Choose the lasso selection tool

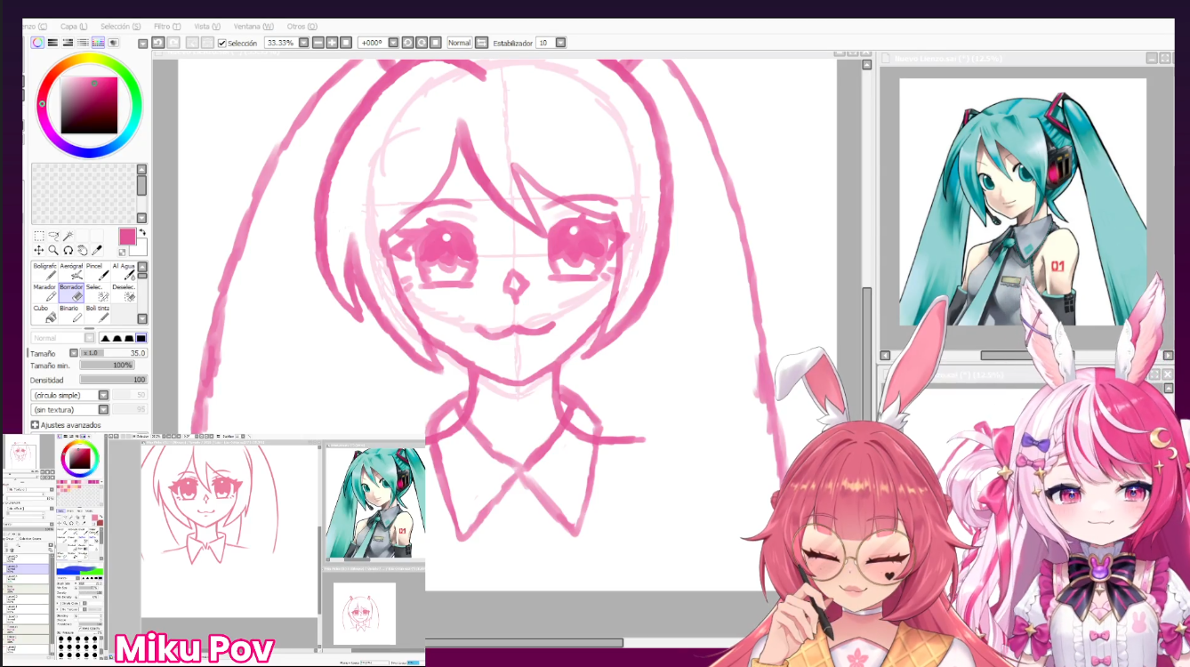tap(53, 237)
